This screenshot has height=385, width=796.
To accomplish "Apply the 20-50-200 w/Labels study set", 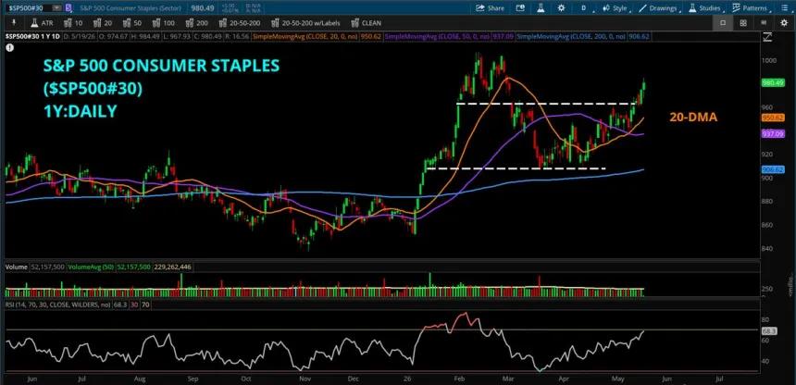I will 306,23.
